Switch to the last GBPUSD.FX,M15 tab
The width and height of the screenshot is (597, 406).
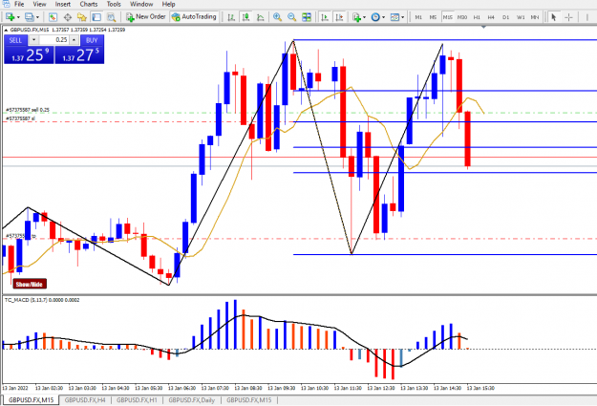point(249,400)
